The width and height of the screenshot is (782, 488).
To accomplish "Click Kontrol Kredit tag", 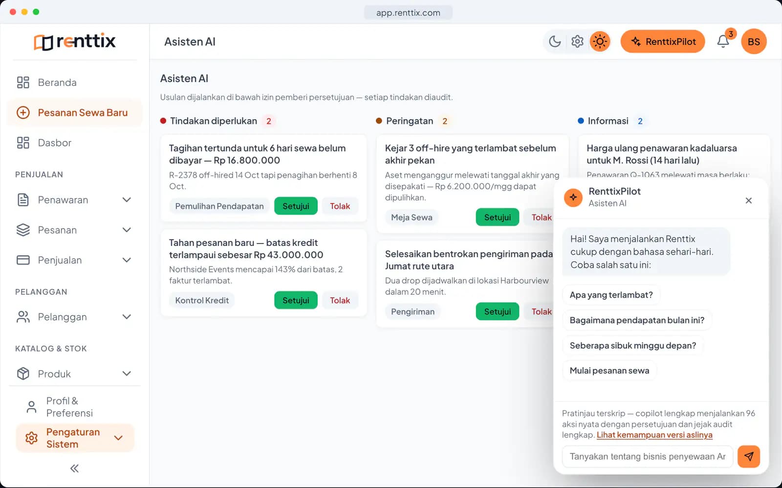I will tap(202, 300).
